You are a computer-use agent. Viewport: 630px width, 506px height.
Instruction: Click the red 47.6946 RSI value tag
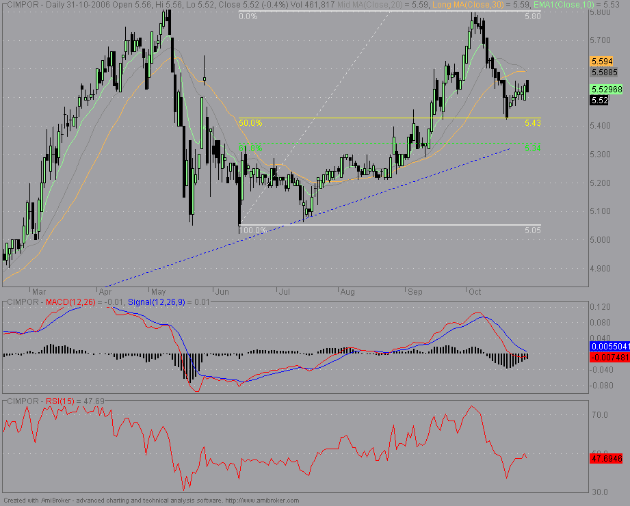click(606, 458)
